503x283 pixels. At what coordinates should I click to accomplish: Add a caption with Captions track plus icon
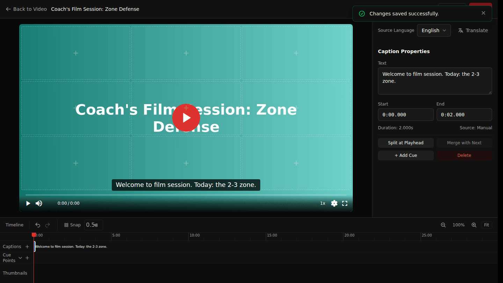click(27, 247)
